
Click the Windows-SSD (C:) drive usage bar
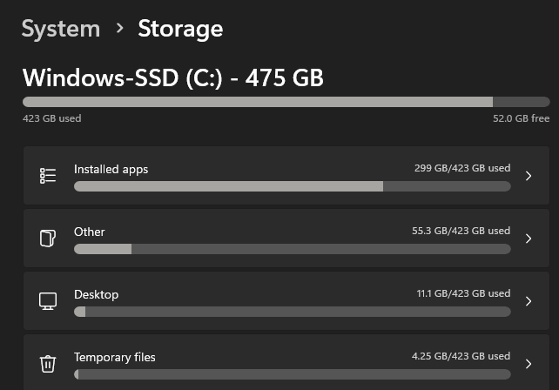coord(286,102)
